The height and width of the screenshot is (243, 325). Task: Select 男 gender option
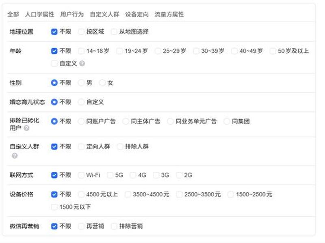tap(81, 83)
